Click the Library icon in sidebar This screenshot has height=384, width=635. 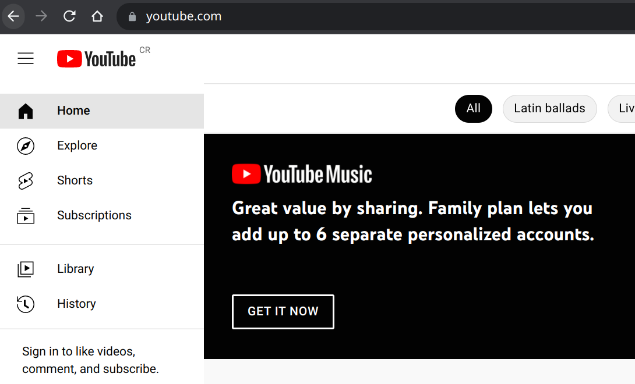(x=26, y=269)
